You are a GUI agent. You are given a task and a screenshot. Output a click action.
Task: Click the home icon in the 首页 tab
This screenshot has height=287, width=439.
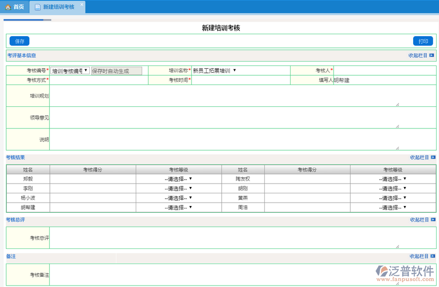(8, 7)
